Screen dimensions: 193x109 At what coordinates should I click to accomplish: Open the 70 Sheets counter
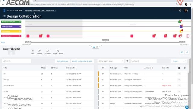pos(39,52)
